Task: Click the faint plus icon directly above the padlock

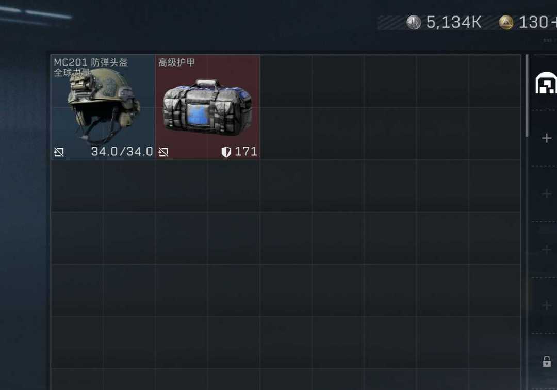Action: [547, 305]
